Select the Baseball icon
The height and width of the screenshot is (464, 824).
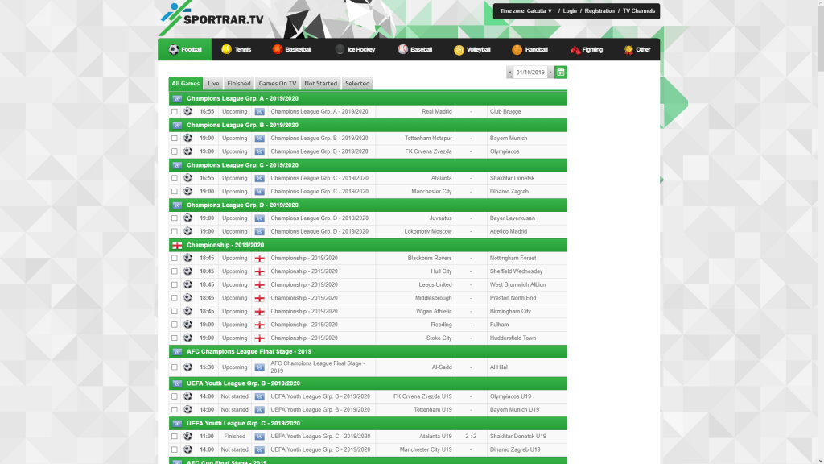(403, 49)
